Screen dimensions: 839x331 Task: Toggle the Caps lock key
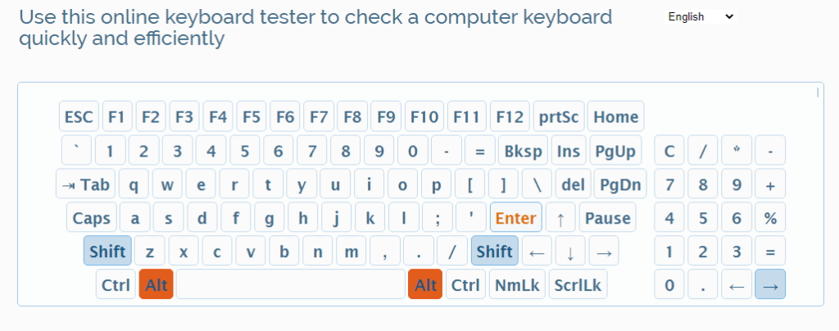[92, 218]
